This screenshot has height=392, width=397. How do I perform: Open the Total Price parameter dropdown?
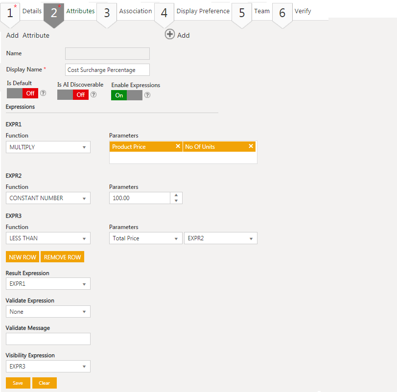145,238
